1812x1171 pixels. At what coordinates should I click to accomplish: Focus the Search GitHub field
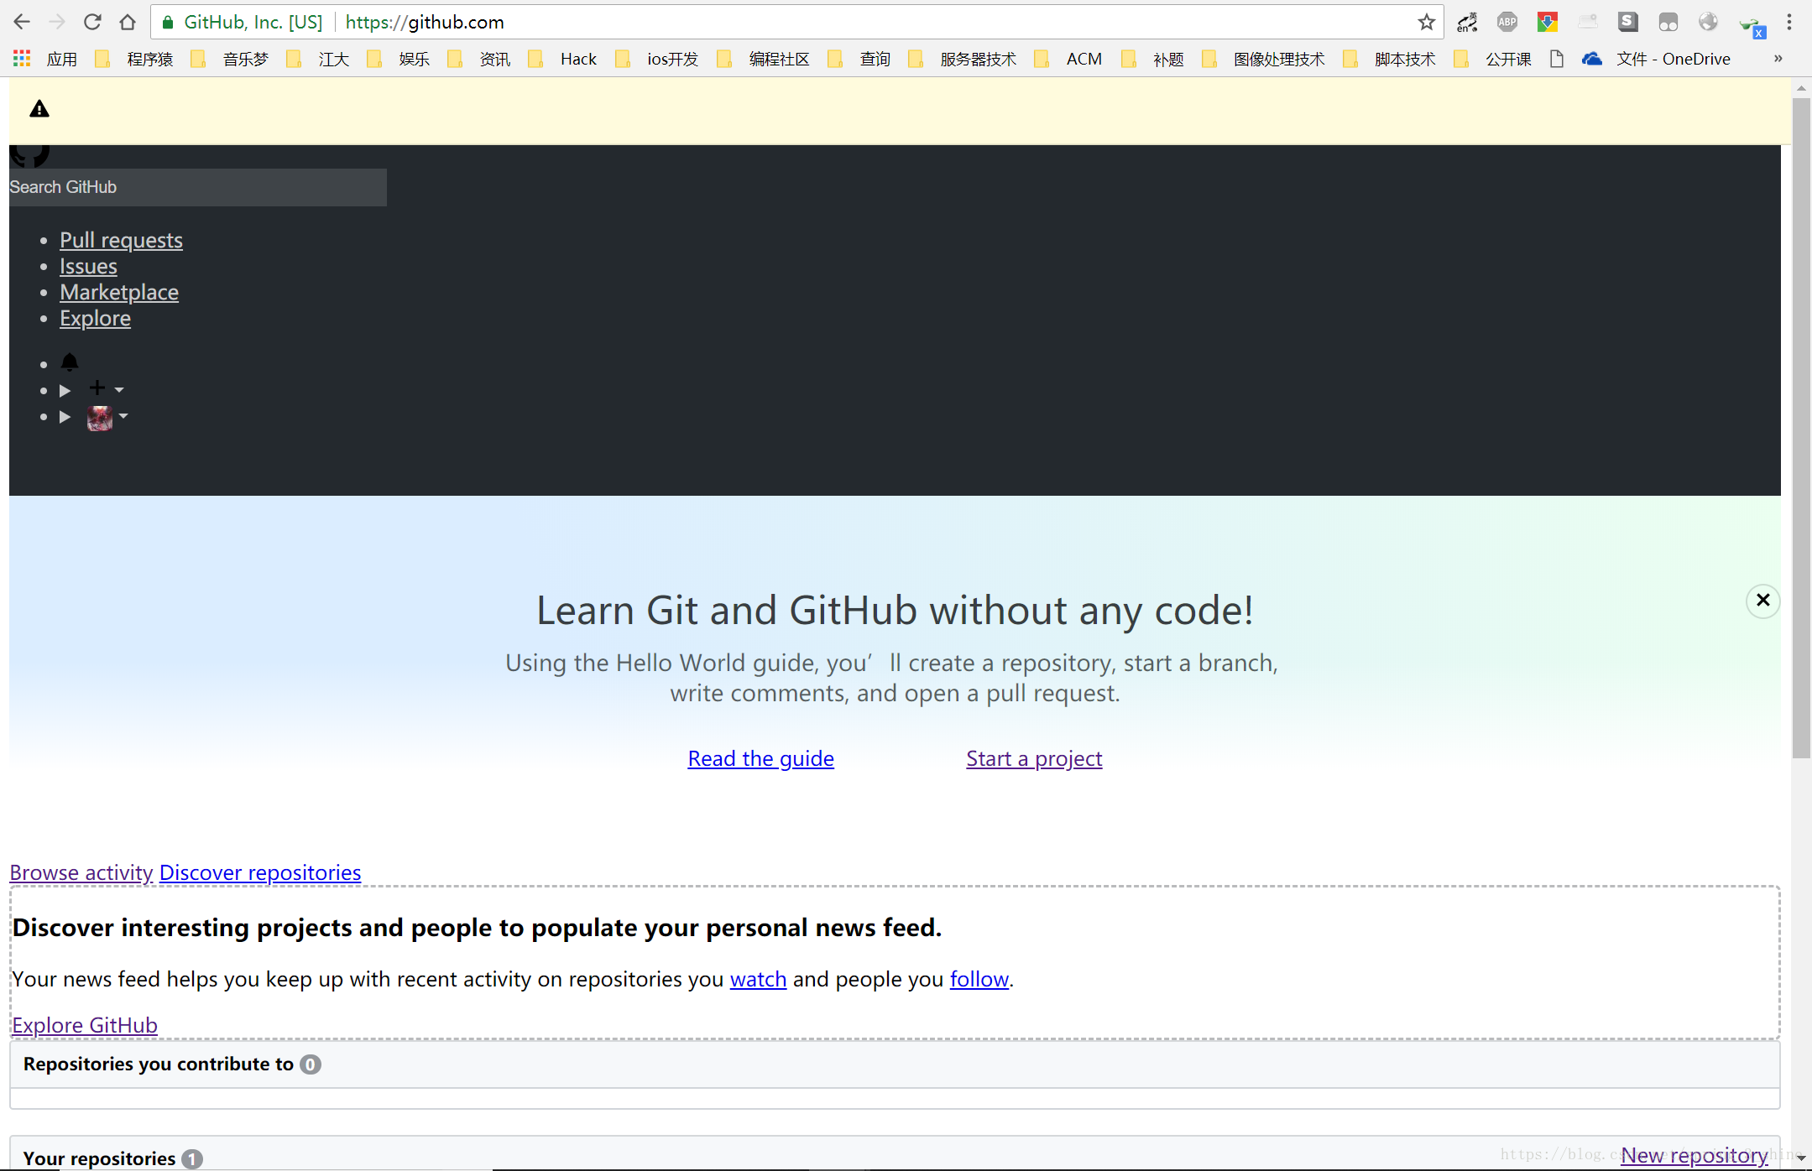tap(198, 188)
